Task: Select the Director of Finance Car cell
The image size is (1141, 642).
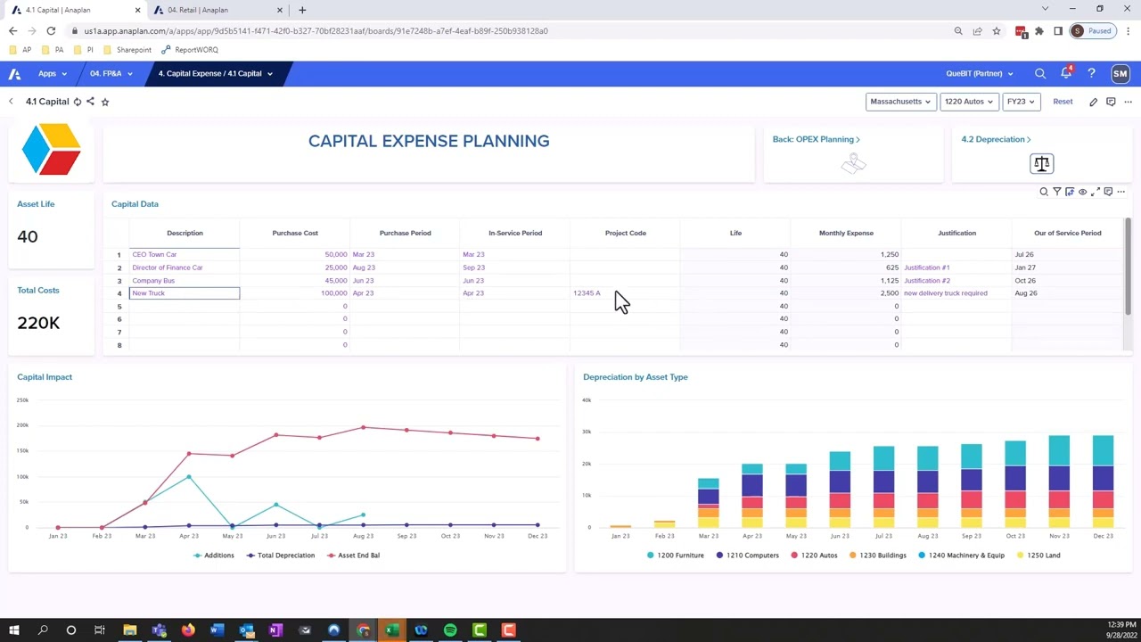Action: (x=185, y=267)
